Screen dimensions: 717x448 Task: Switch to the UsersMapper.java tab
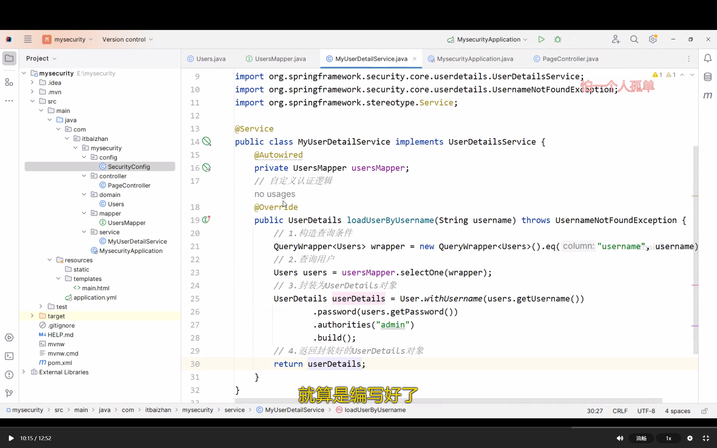click(280, 59)
